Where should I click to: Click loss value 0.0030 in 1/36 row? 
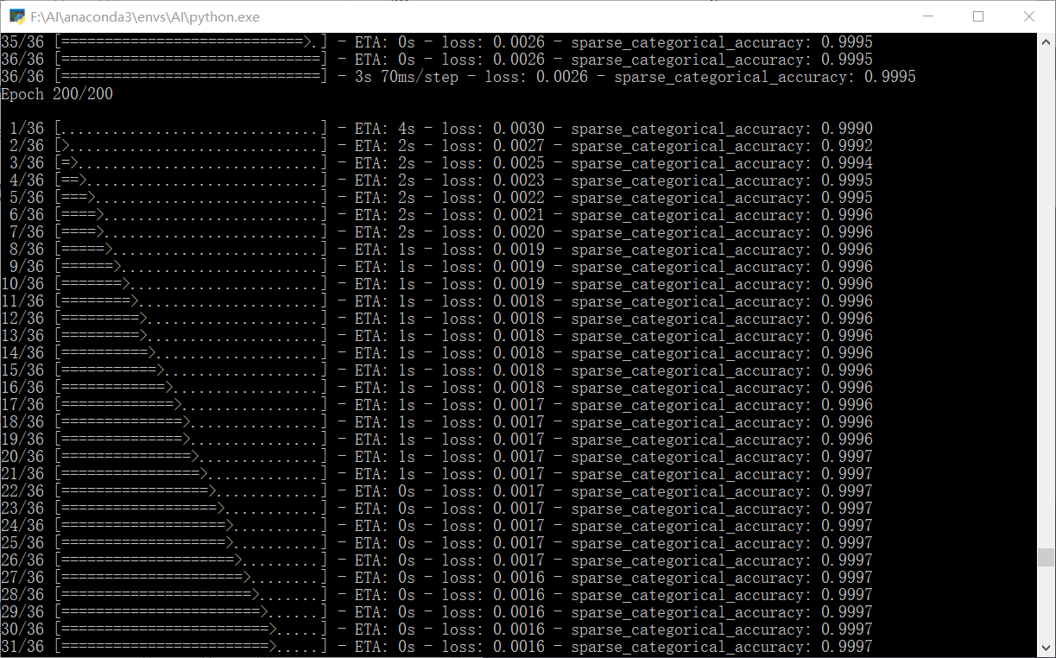[x=519, y=129]
